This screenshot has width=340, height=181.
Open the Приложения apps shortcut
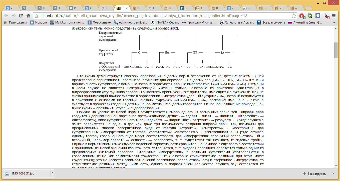16,22
